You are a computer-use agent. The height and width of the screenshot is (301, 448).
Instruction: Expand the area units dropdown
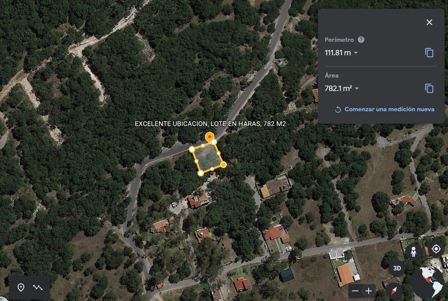[x=357, y=88]
